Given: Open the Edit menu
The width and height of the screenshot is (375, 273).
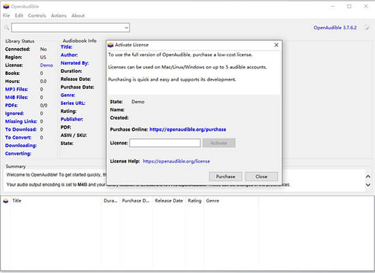Looking at the screenshot, I should pyautogui.click(x=19, y=16).
